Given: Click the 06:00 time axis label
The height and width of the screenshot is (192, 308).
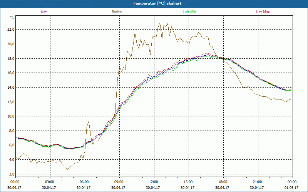Looking at the screenshot, I should 84,182.
